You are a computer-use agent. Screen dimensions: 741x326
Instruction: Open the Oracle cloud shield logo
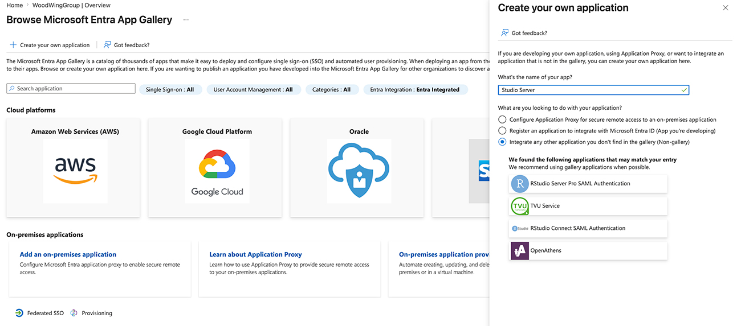coord(359,171)
